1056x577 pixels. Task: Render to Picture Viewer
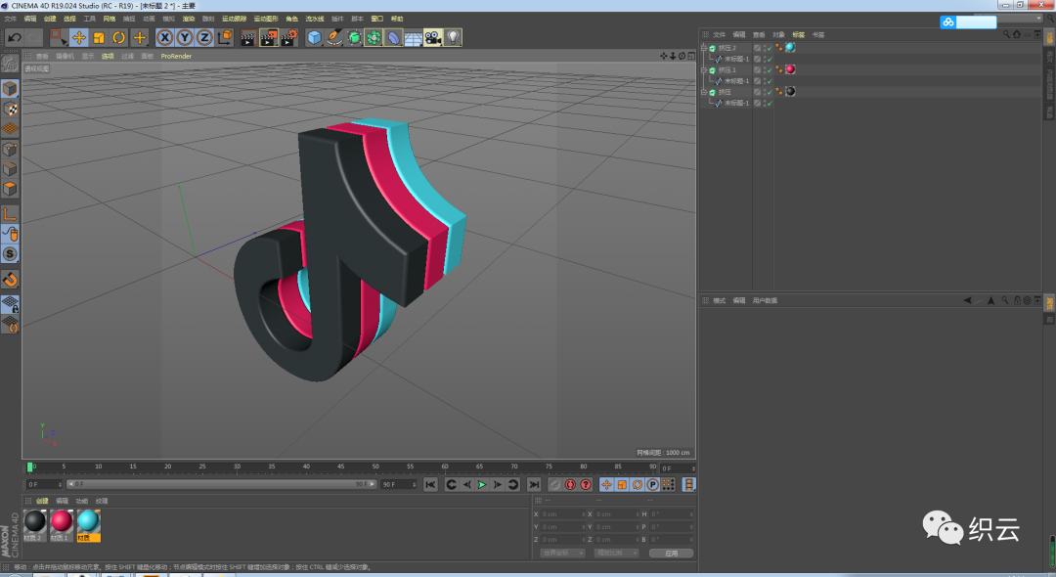point(269,38)
